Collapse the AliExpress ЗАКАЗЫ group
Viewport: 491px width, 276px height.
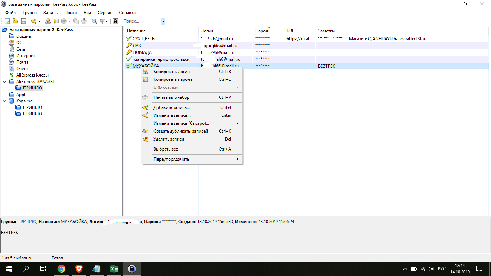(4, 82)
